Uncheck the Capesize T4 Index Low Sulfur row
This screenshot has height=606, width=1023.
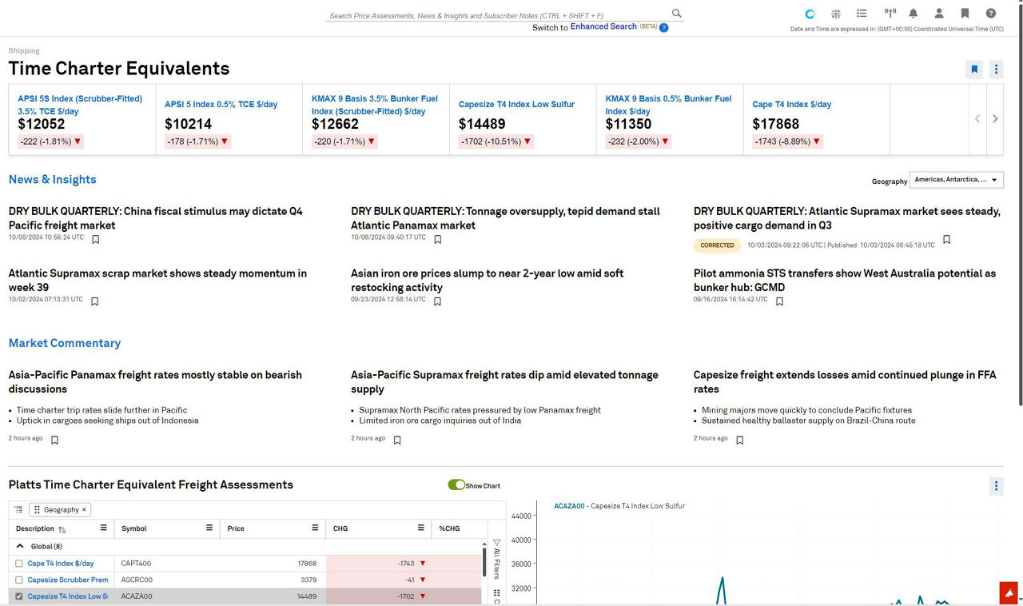click(19, 596)
